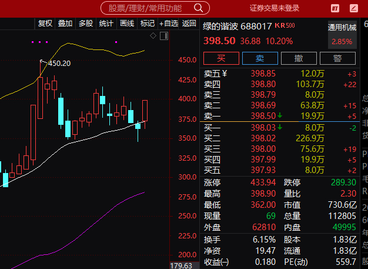Click 涨停 value 433.94
368x269 pixels.
[263, 182]
